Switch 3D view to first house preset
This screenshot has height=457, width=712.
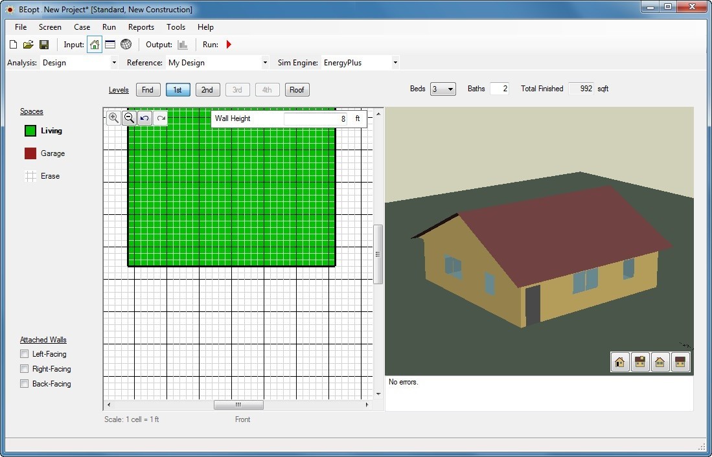[620, 362]
